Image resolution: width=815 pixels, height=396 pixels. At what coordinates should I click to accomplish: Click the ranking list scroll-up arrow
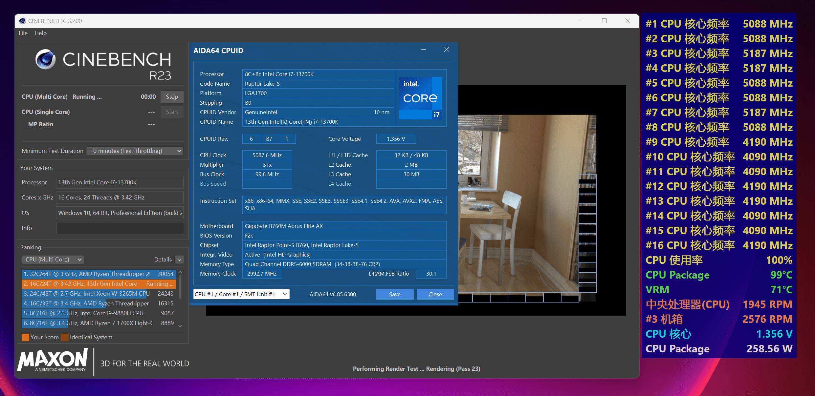click(180, 272)
